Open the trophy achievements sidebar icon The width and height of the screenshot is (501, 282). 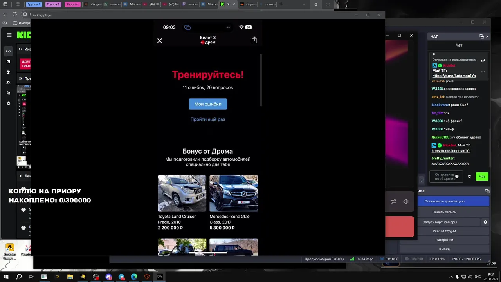[x=8, y=72]
